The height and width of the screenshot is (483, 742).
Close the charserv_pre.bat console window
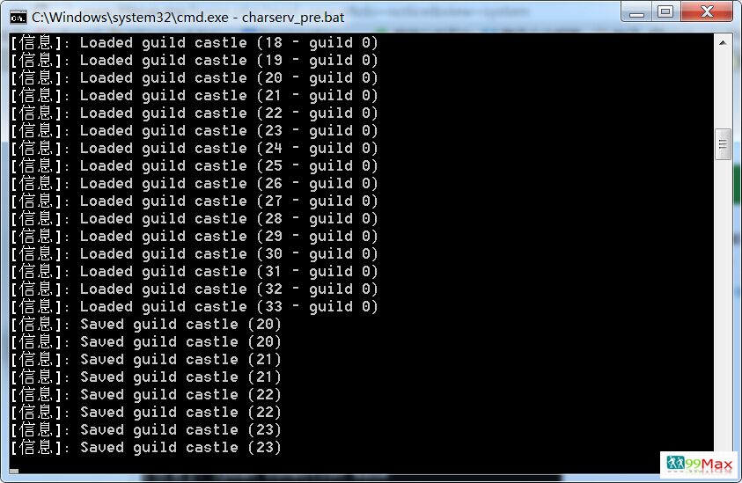pos(707,11)
